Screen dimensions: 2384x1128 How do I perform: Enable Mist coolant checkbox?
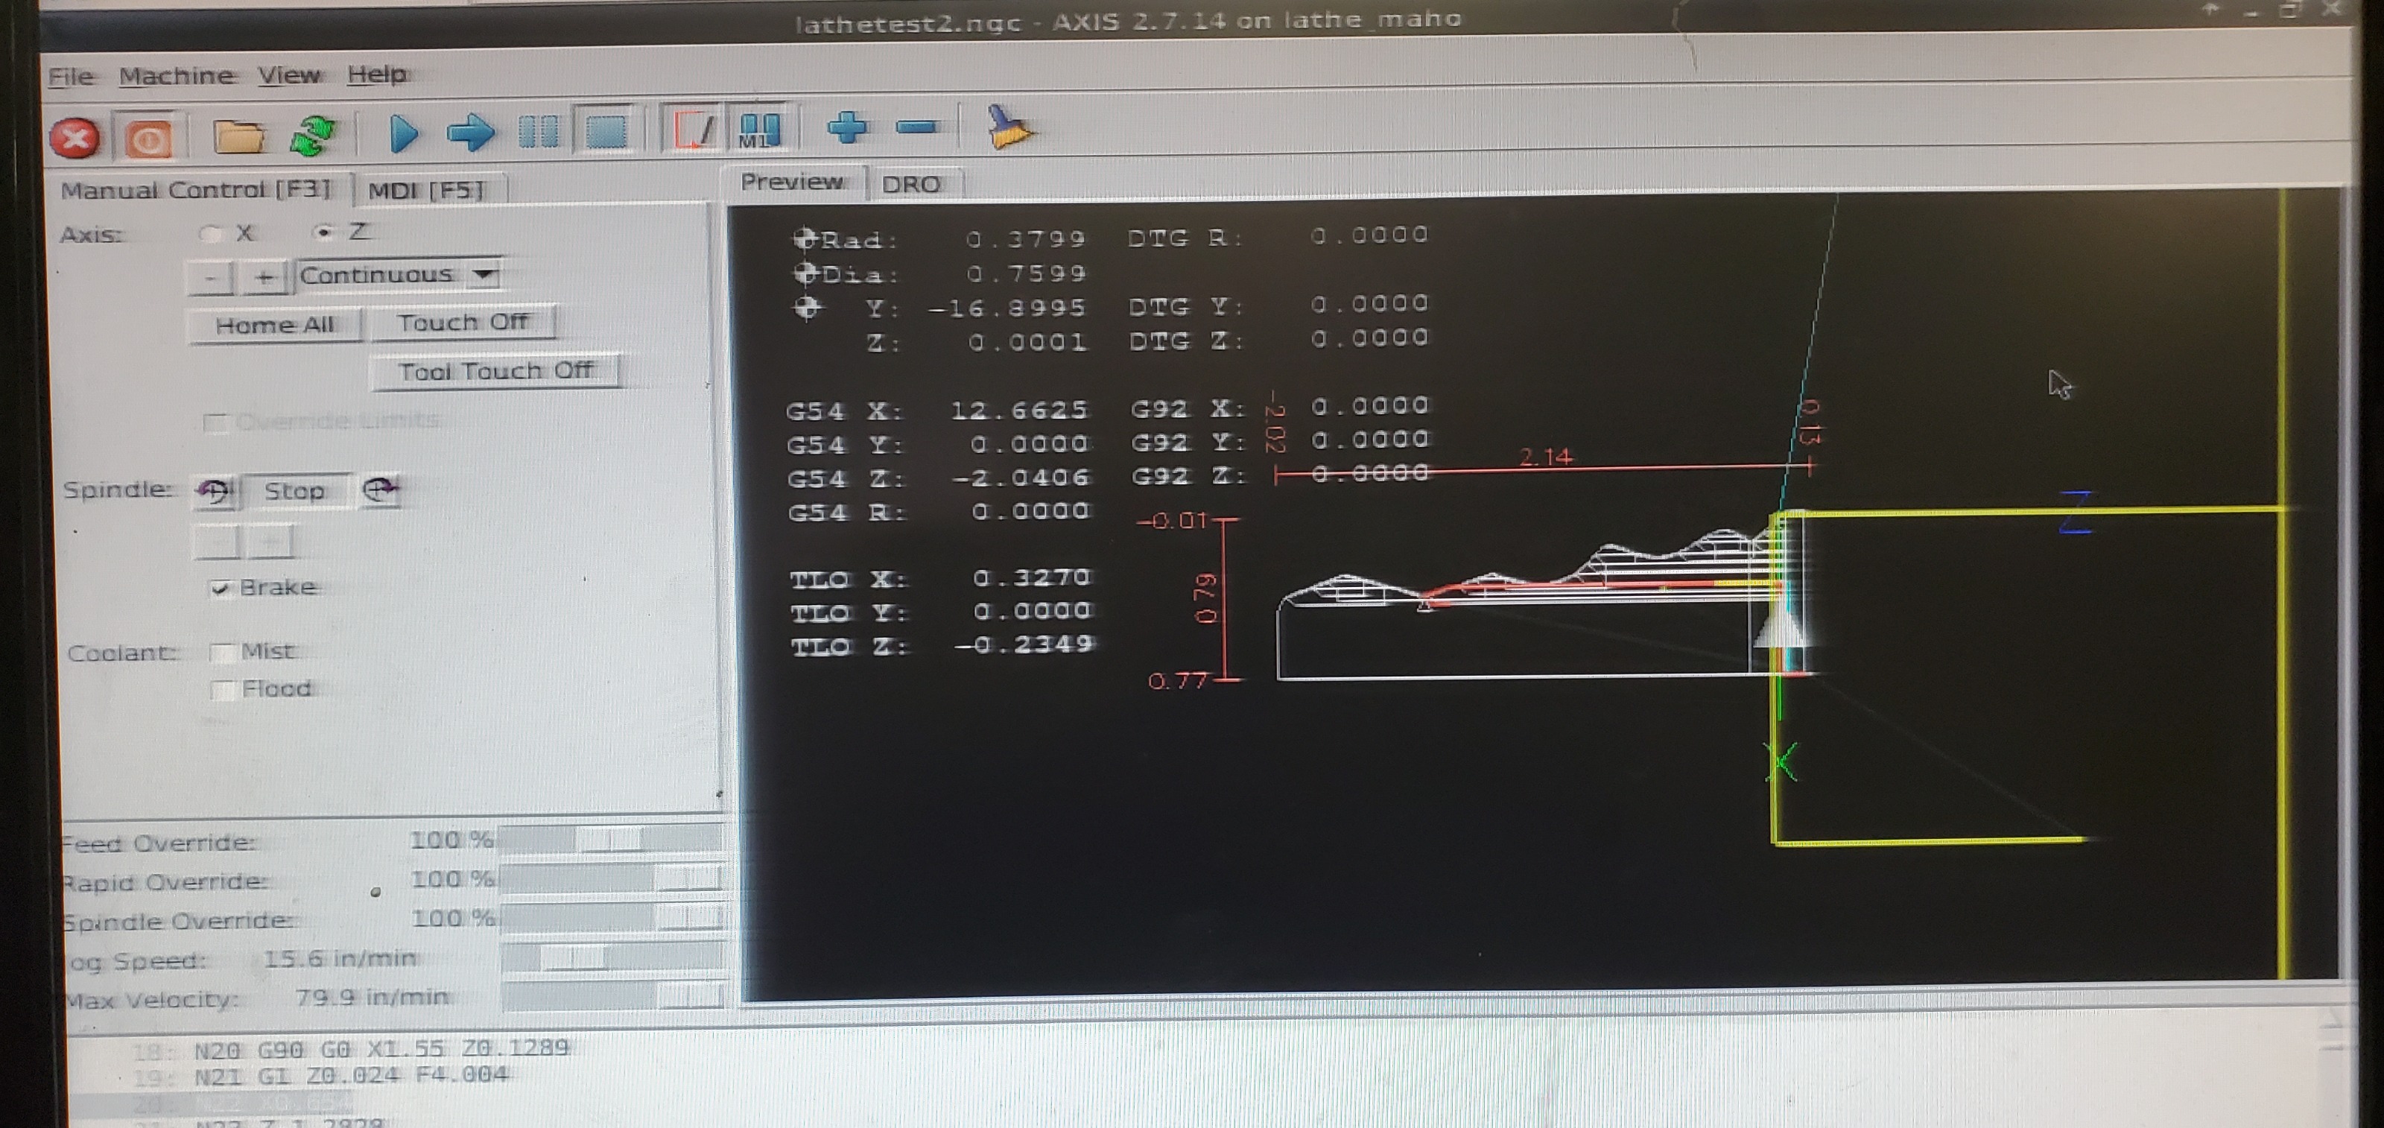(x=221, y=653)
